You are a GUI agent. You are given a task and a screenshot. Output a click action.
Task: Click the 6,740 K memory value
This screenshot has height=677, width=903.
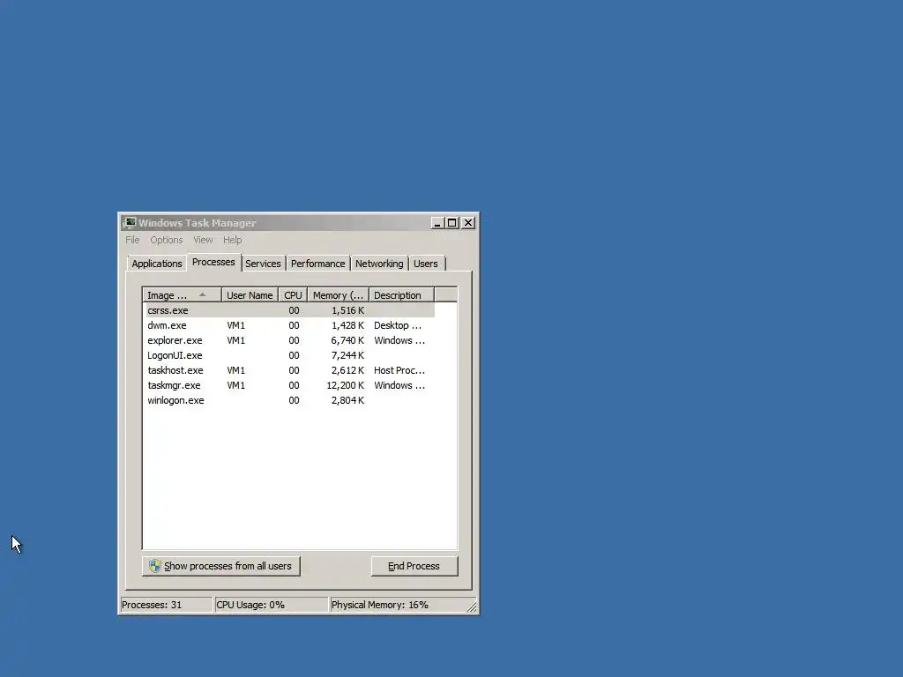tap(347, 340)
